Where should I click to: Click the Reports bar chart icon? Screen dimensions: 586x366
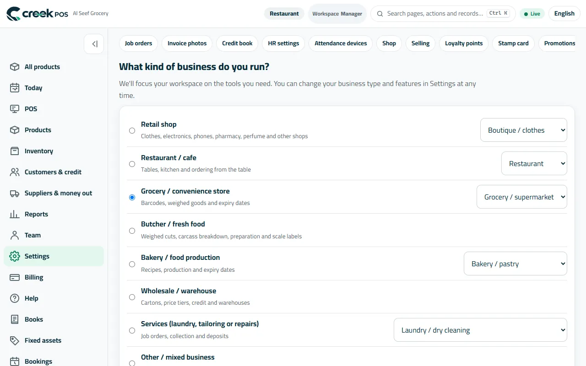pos(15,214)
